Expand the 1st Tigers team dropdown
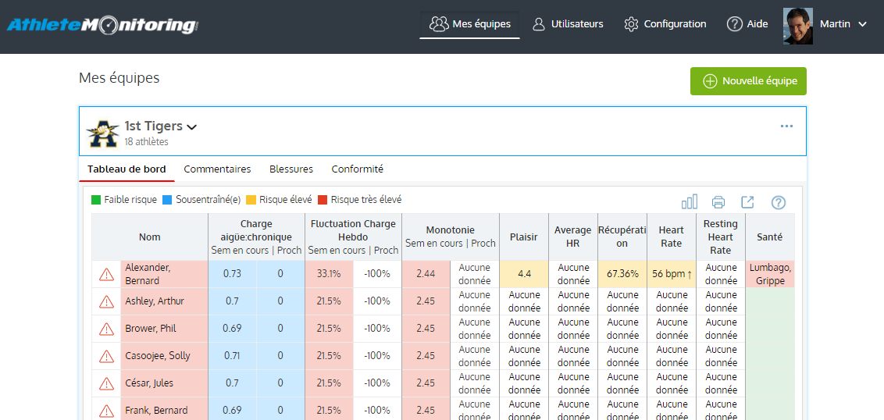 (191, 127)
